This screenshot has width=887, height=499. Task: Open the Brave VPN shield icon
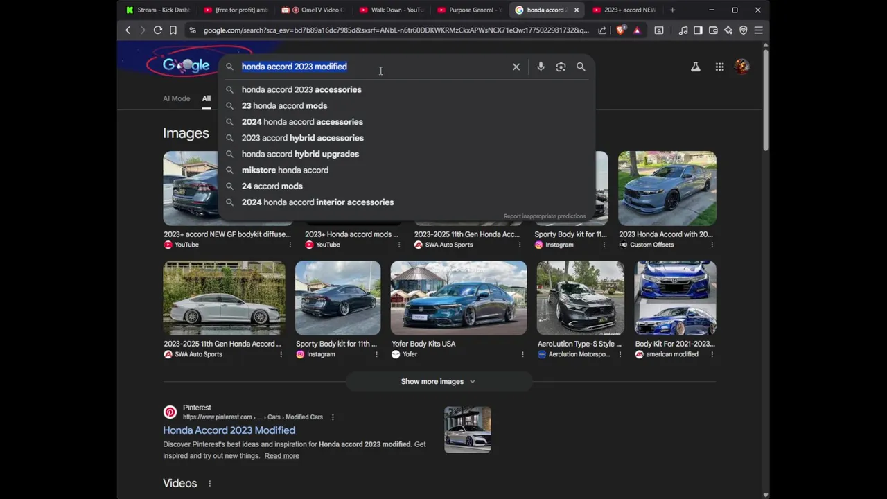tap(744, 30)
